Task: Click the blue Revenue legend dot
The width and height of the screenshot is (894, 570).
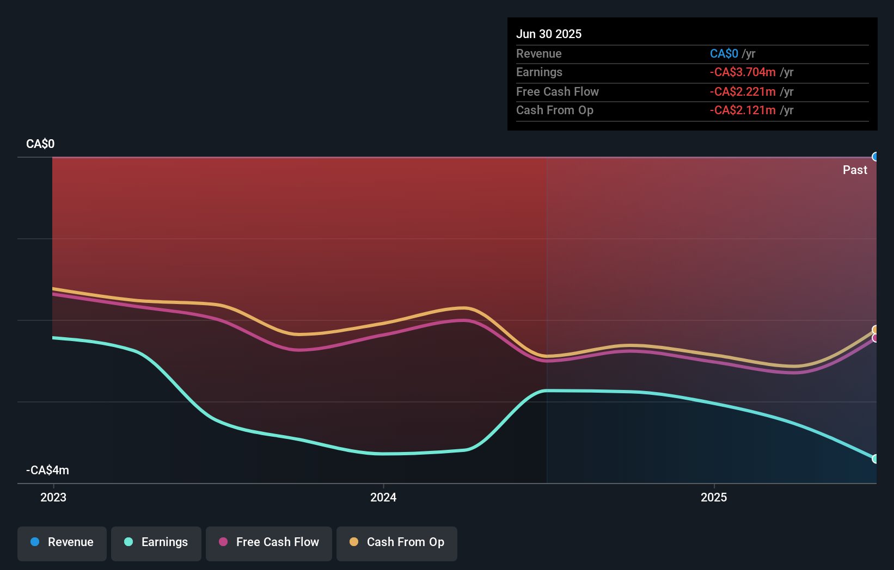Action: click(x=35, y=543)
